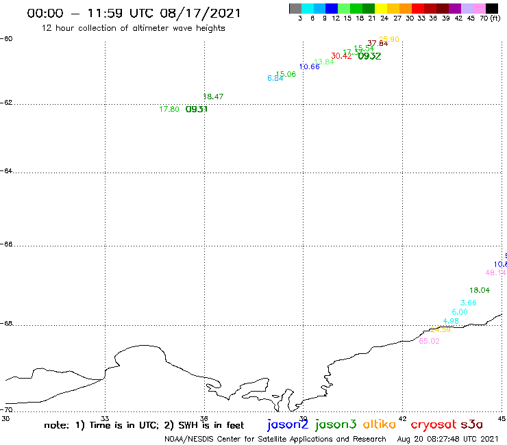Select the red 30.42 reading
Image resolution: width=507 pixels, height=445 pixels.
click(x=341, y=56)
